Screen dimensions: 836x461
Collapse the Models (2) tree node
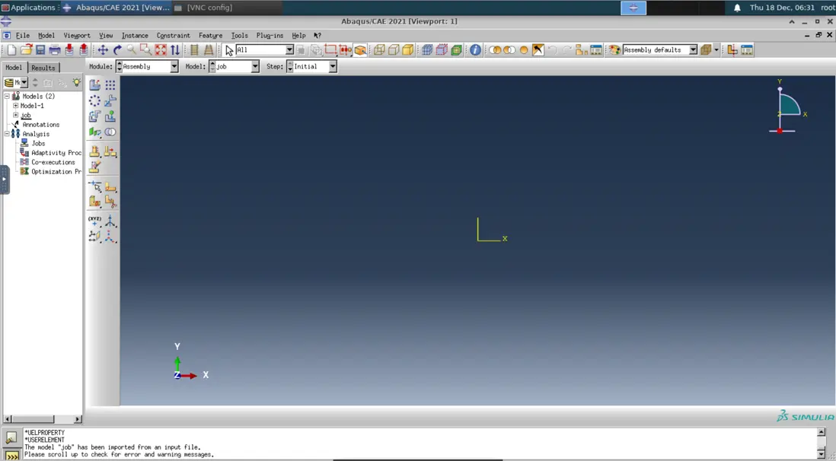pyautogui.click(x=7, y=97)
